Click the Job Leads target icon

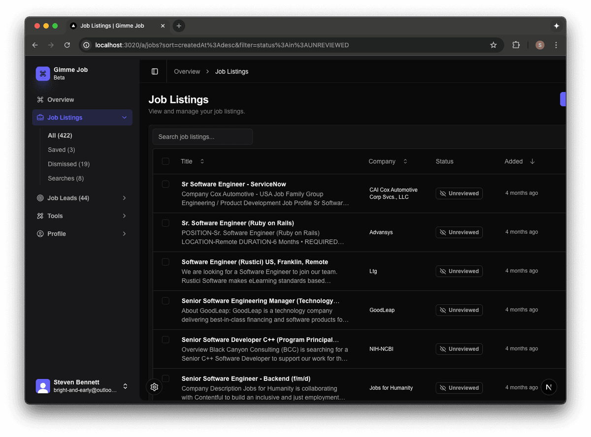click(40, 198)
